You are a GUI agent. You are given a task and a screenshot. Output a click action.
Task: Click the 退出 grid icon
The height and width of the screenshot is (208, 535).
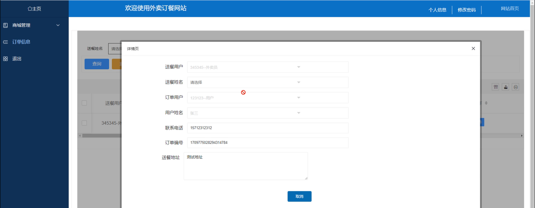tap(5, 59)
